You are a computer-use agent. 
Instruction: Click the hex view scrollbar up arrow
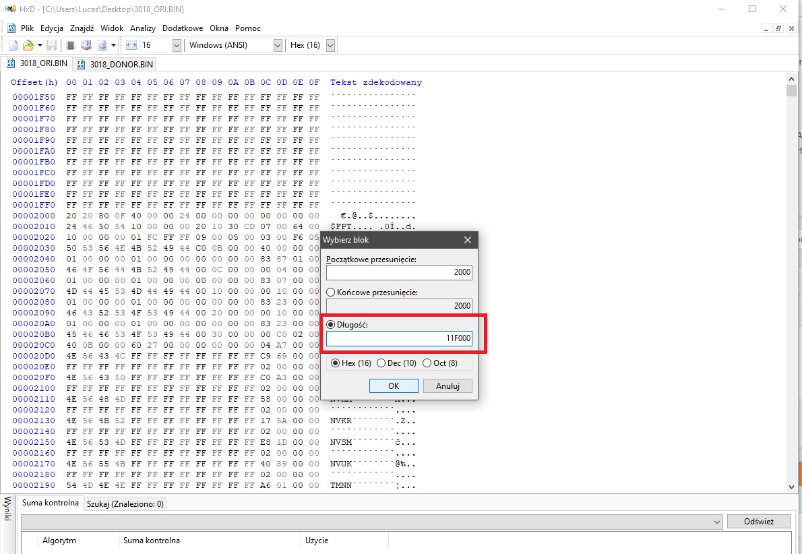791,79
